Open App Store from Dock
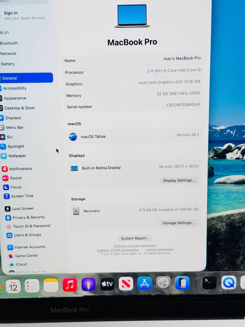This screenshot has width=245, height=327. point(144,283)
